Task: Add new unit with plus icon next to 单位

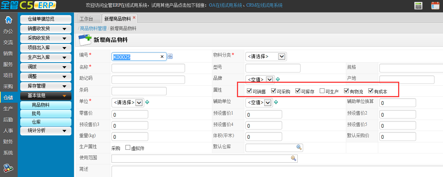Action: pos(148,102)
